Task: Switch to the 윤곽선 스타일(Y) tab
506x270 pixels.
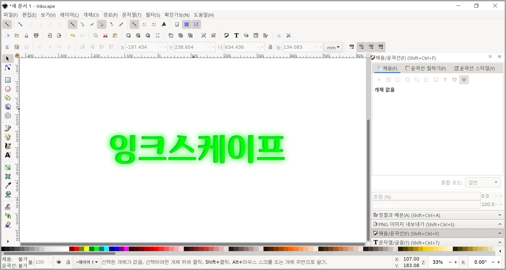Action: coord(474,68)
